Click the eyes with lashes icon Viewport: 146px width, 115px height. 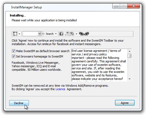pos(84,34)
